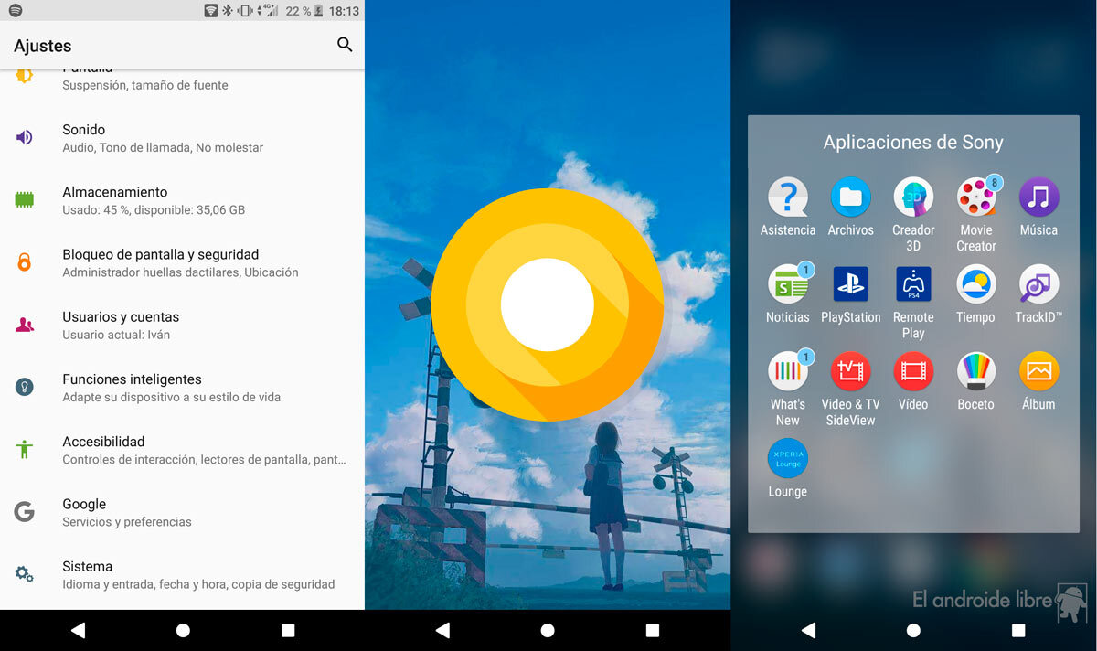
Task: Go back from the Android O logo screen
Action: click(x=442, y=630)
